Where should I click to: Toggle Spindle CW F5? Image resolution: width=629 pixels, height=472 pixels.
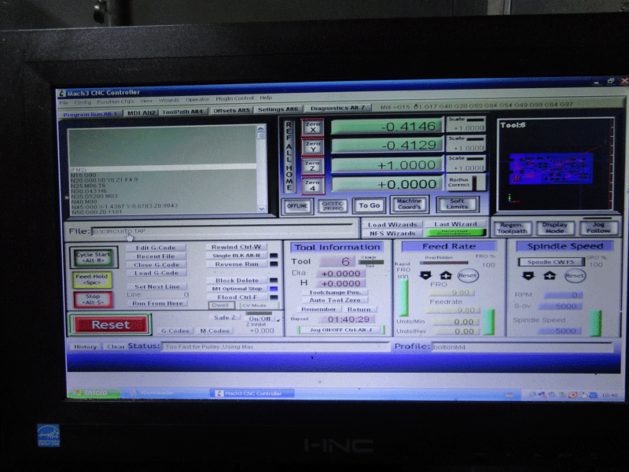[550, 262]
